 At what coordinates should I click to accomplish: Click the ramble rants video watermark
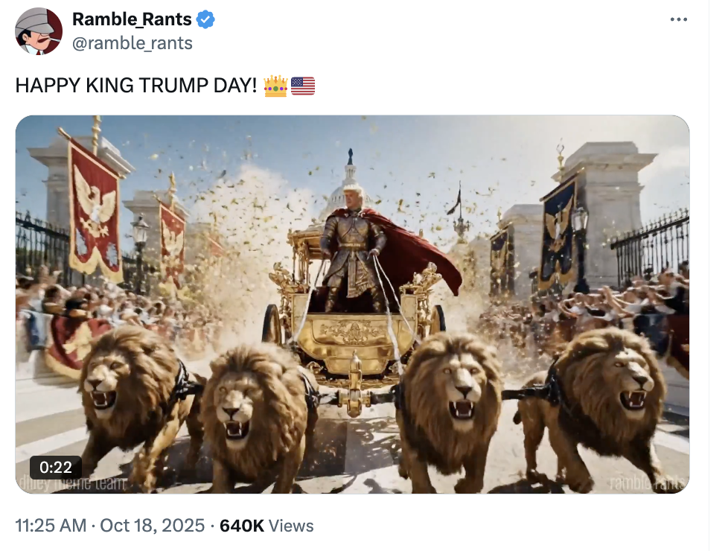(647, 482)
